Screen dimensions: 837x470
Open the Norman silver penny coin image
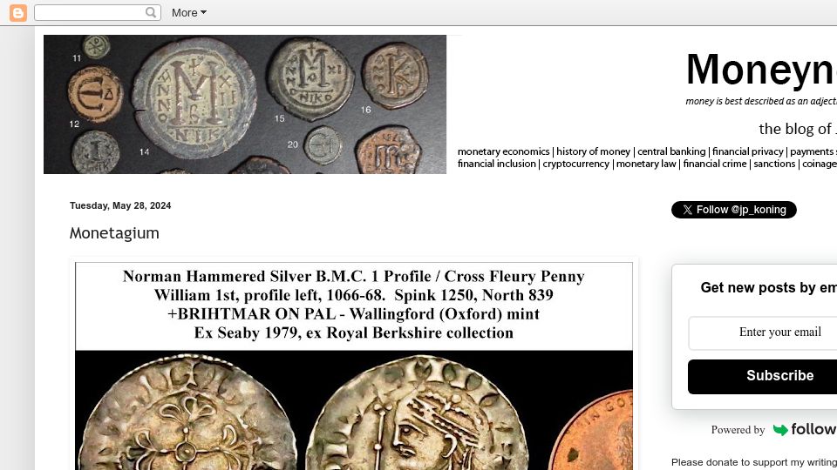(x=354, y=366)
